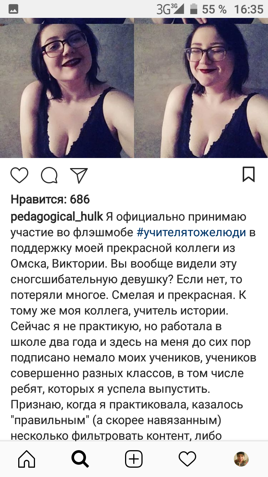Open comments via the speech bubble icon

[49, 175]
